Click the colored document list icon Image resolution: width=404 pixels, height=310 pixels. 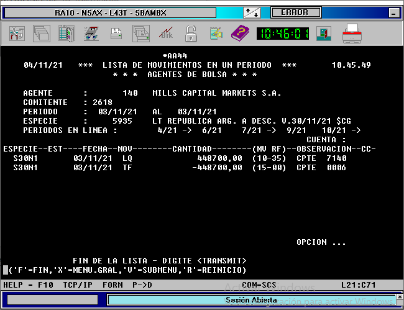pos(67,34)
